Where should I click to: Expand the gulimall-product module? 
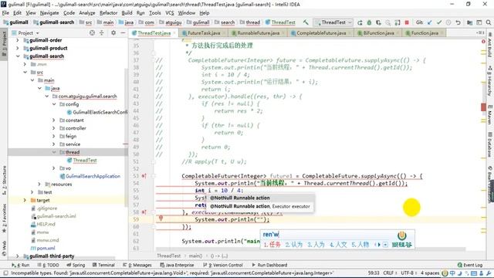coord(18,48)
